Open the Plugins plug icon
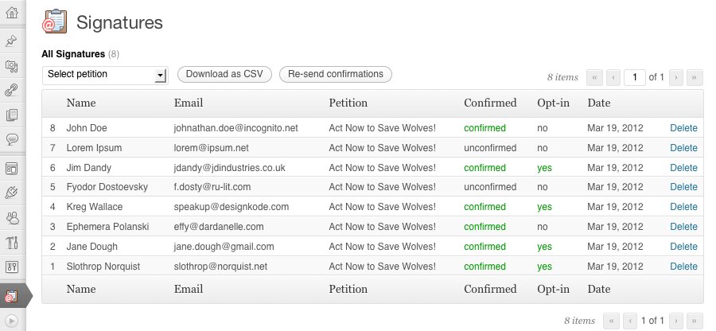 click(12, 193)
